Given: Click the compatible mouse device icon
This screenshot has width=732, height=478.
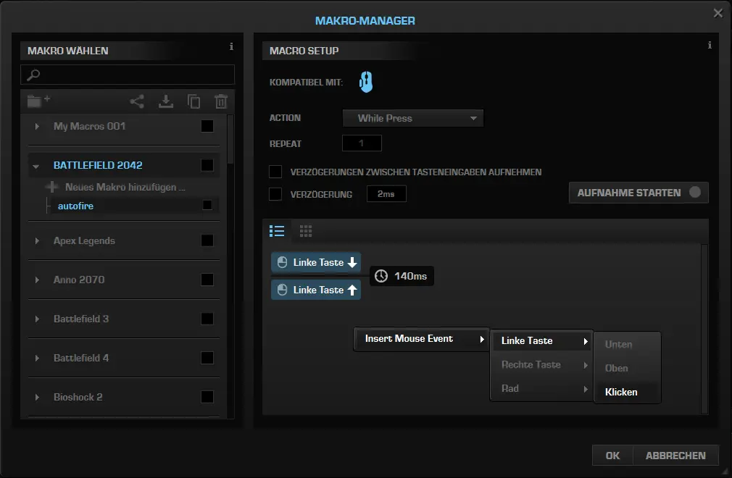Looking at the screenshot, I should point(366,82).
